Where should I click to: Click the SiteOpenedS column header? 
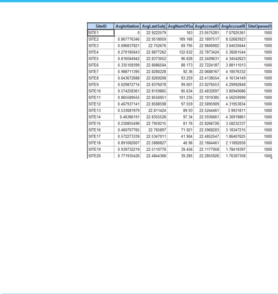259,26
